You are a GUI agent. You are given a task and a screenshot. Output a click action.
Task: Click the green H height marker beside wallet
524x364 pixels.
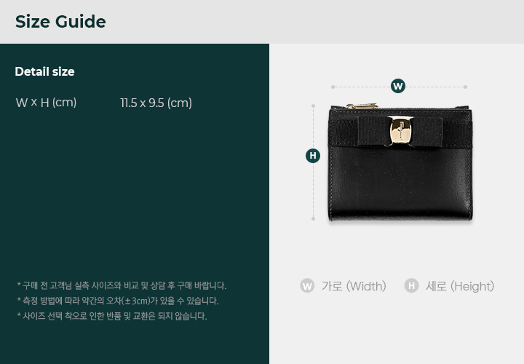(x=313, y=156)
